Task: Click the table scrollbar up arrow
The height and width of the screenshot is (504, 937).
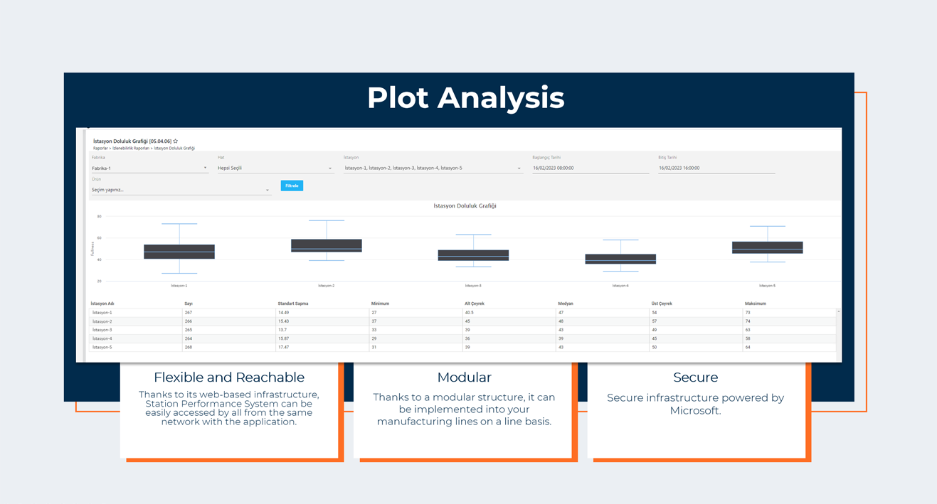Action: point(839,311)
